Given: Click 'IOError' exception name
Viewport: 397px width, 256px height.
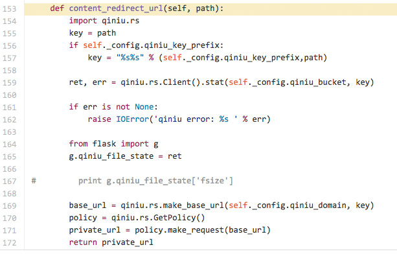Looking at the screenshot, I should pos(132,119).
